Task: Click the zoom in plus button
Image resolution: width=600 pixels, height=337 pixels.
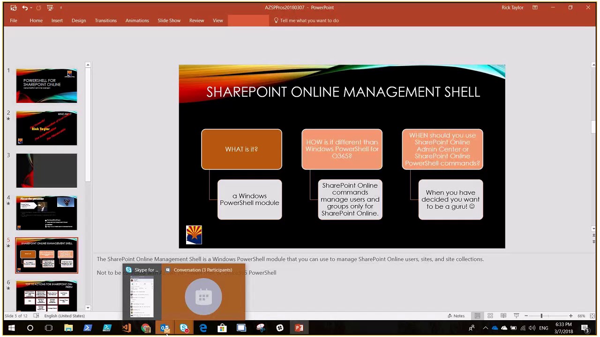Action: (570, 316)
